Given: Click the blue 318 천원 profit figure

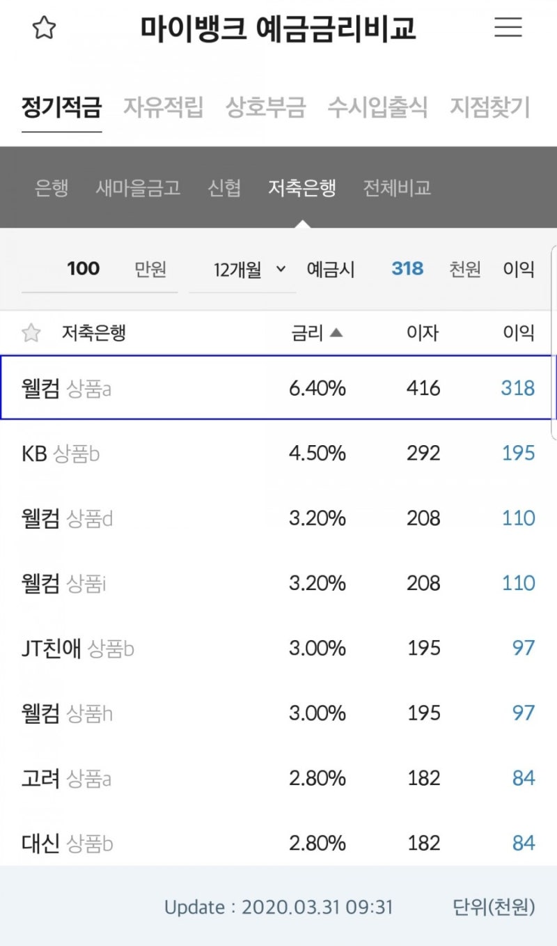Looking at the screenshot, I should click(407, 270).
